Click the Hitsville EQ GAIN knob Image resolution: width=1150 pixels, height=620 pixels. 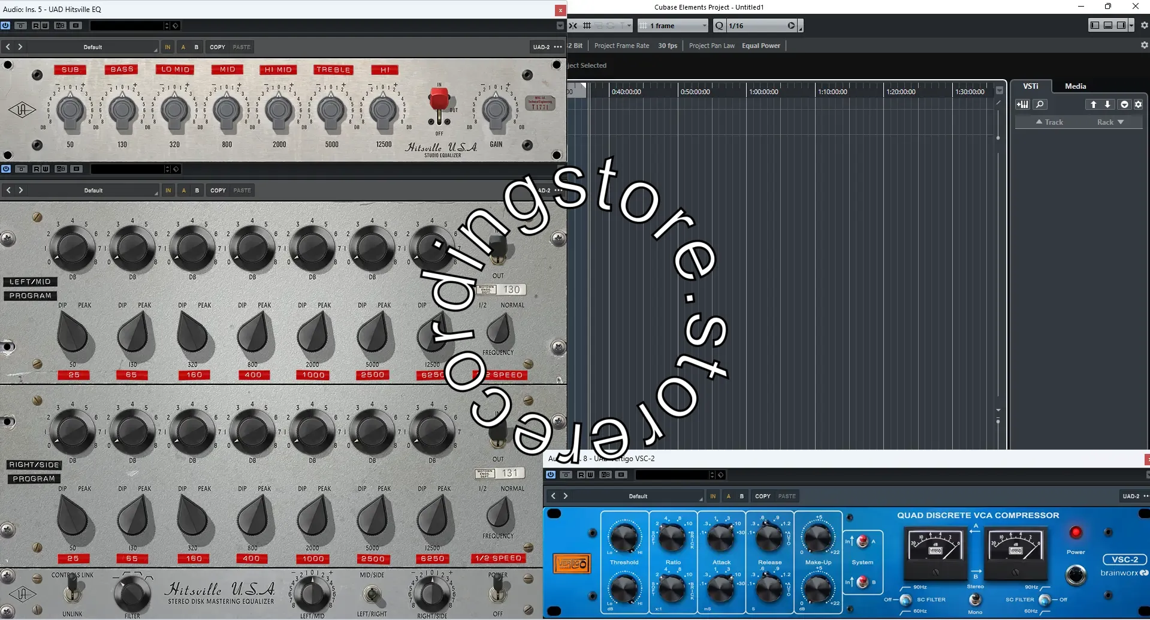(496, 110)
